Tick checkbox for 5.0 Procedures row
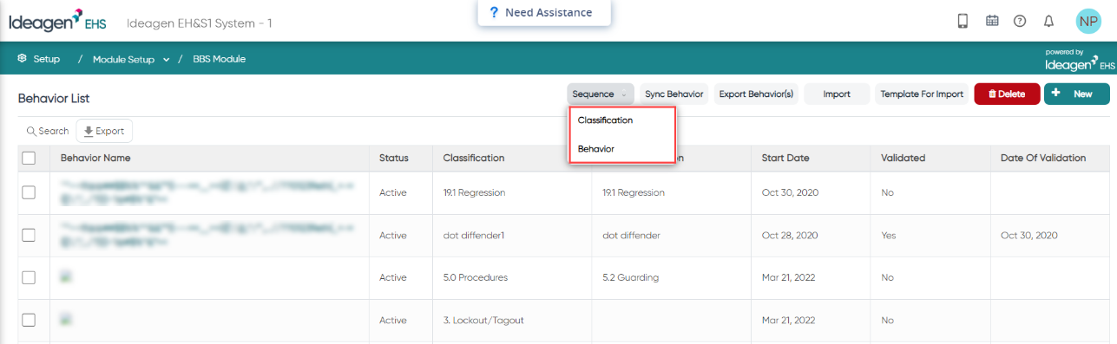 (29, 277)
